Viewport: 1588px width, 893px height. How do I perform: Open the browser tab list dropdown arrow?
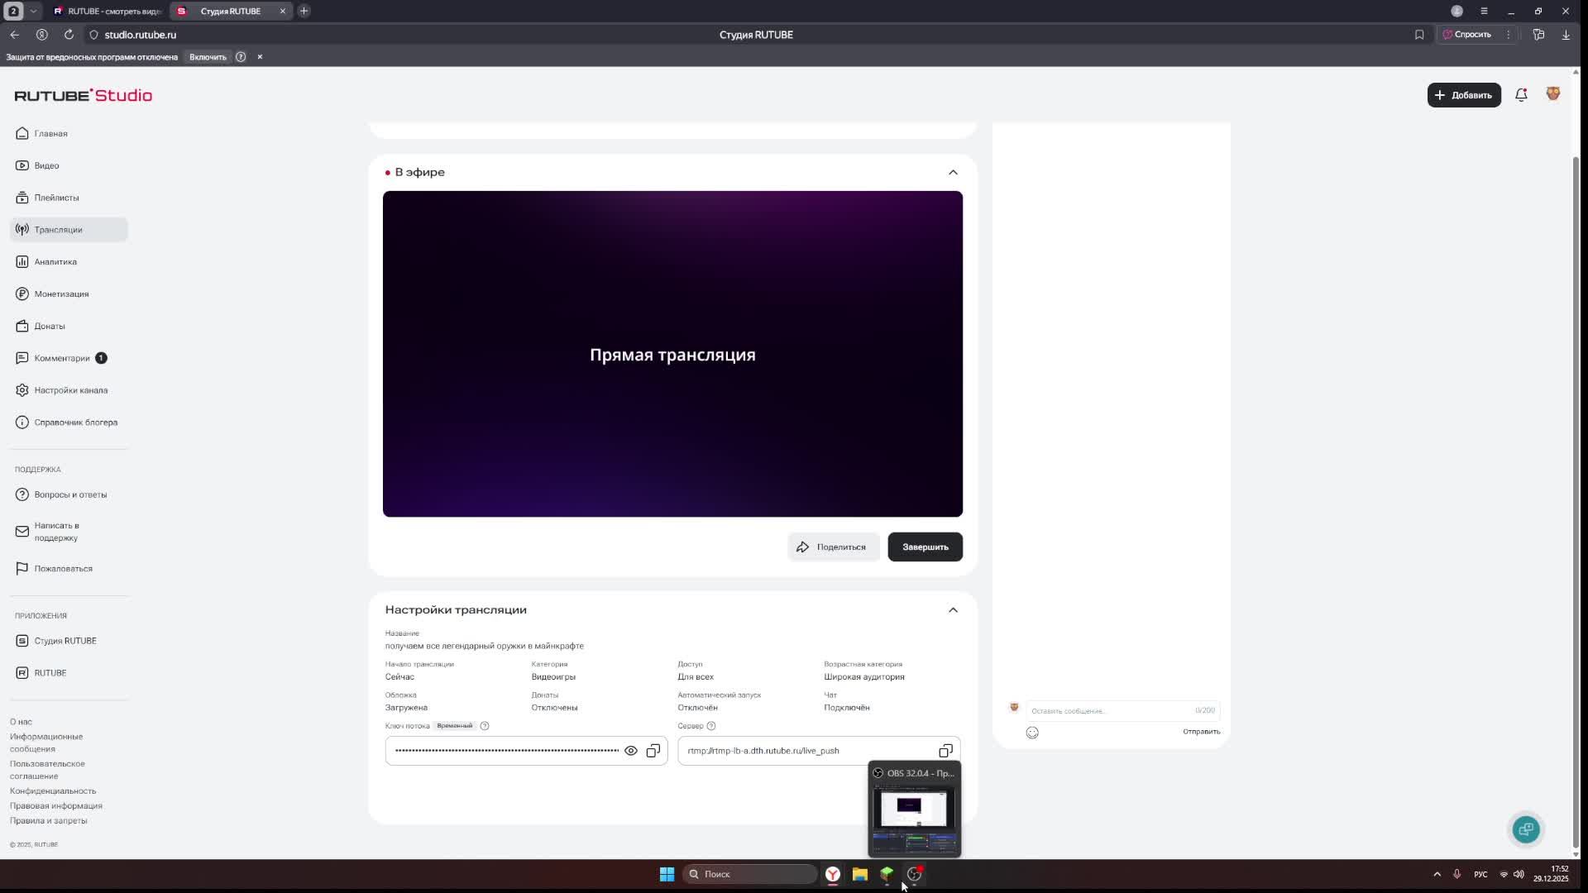tap(33, 11)
